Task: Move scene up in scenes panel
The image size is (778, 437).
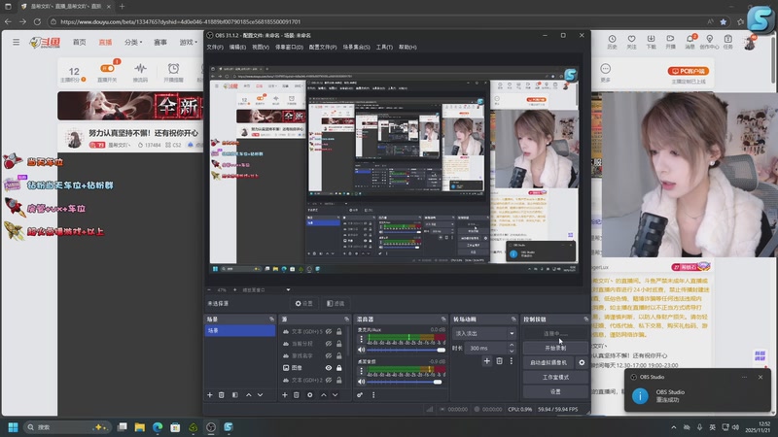Action: pos(249,395)
